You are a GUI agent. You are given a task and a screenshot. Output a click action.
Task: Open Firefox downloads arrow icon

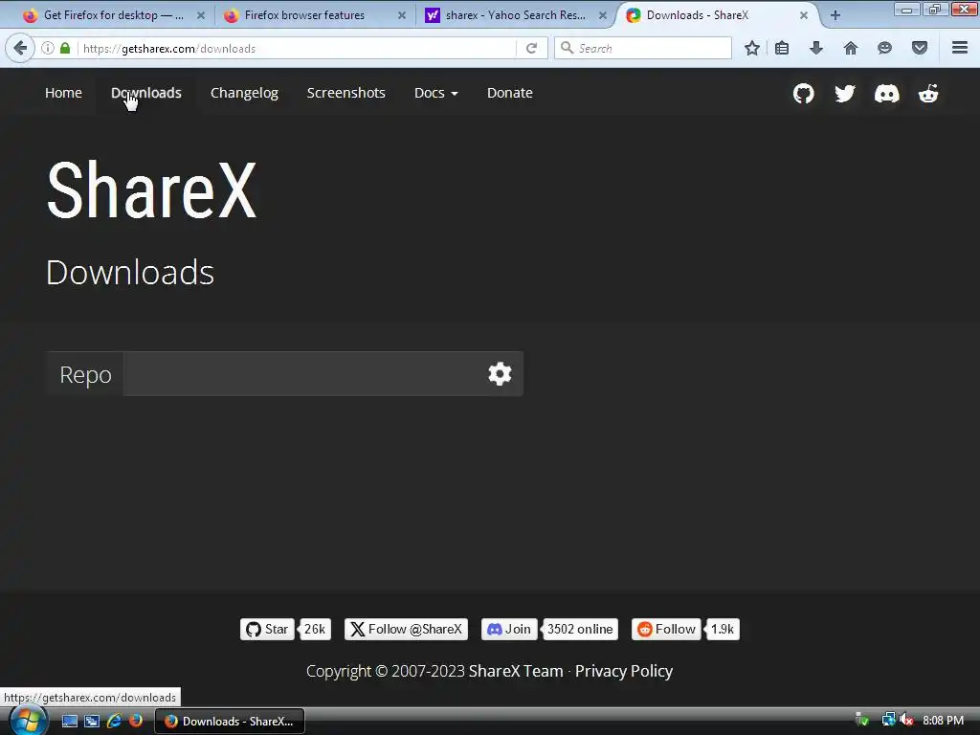click(815, 48)
